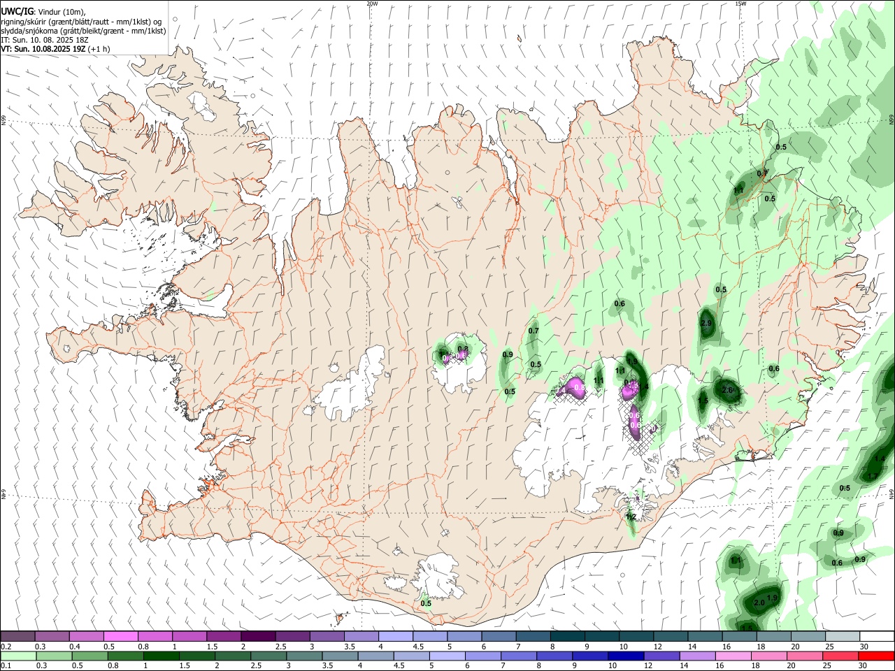
Task: Click the 1.4 precipitation value at the east edge
Action: click(880, 459)
